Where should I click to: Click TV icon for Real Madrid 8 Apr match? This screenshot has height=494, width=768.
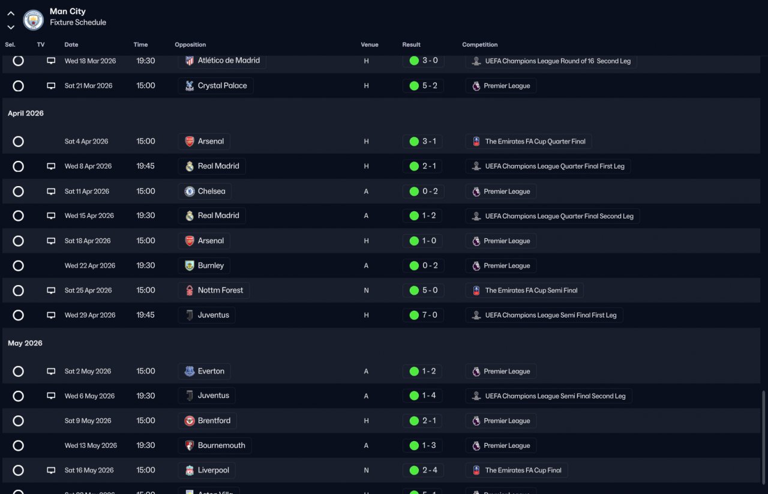click(x=51, y=166)
